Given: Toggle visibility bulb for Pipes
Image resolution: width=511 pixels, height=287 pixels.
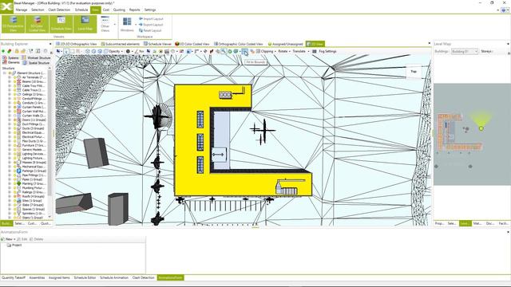Looking at the screenshot, I should (14, 179).
